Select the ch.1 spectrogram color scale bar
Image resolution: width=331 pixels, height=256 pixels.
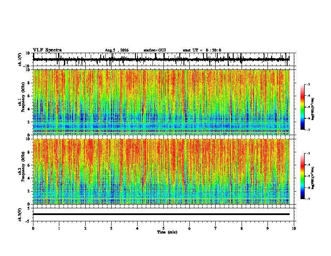303,107
